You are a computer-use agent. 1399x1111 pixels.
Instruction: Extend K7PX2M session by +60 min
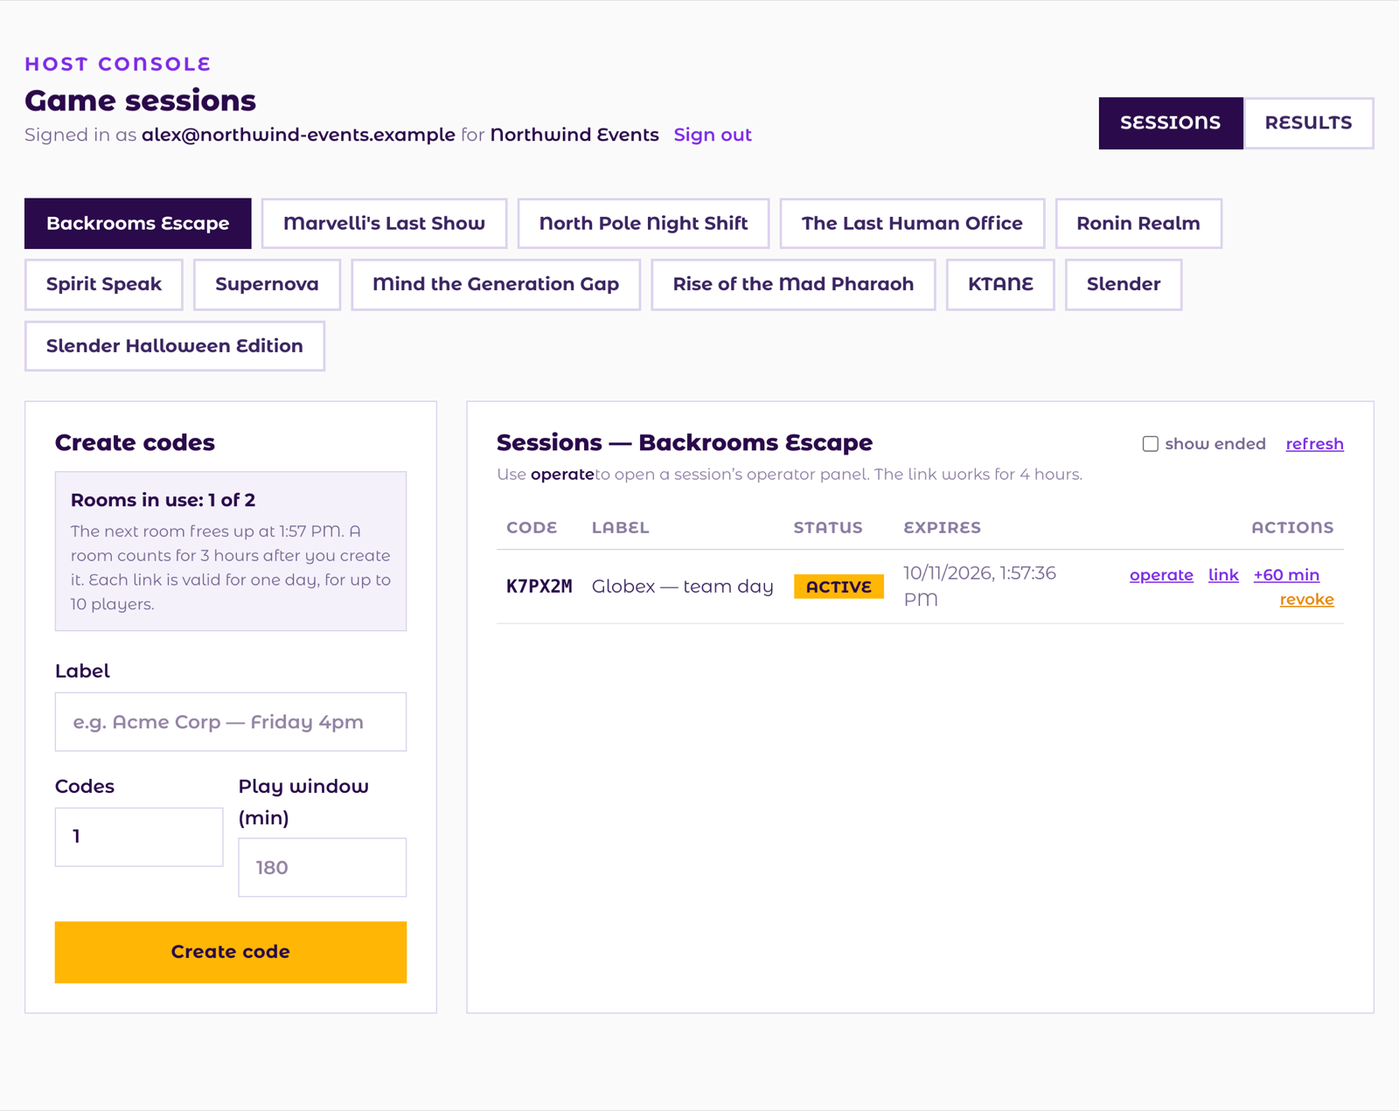coord(1286,575)
